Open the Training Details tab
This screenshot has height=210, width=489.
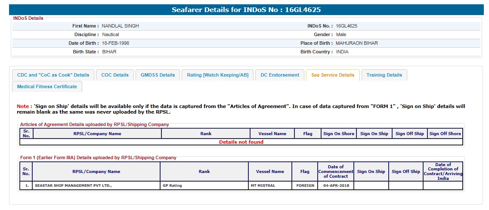pyautogui.click(x=384, y=75)
